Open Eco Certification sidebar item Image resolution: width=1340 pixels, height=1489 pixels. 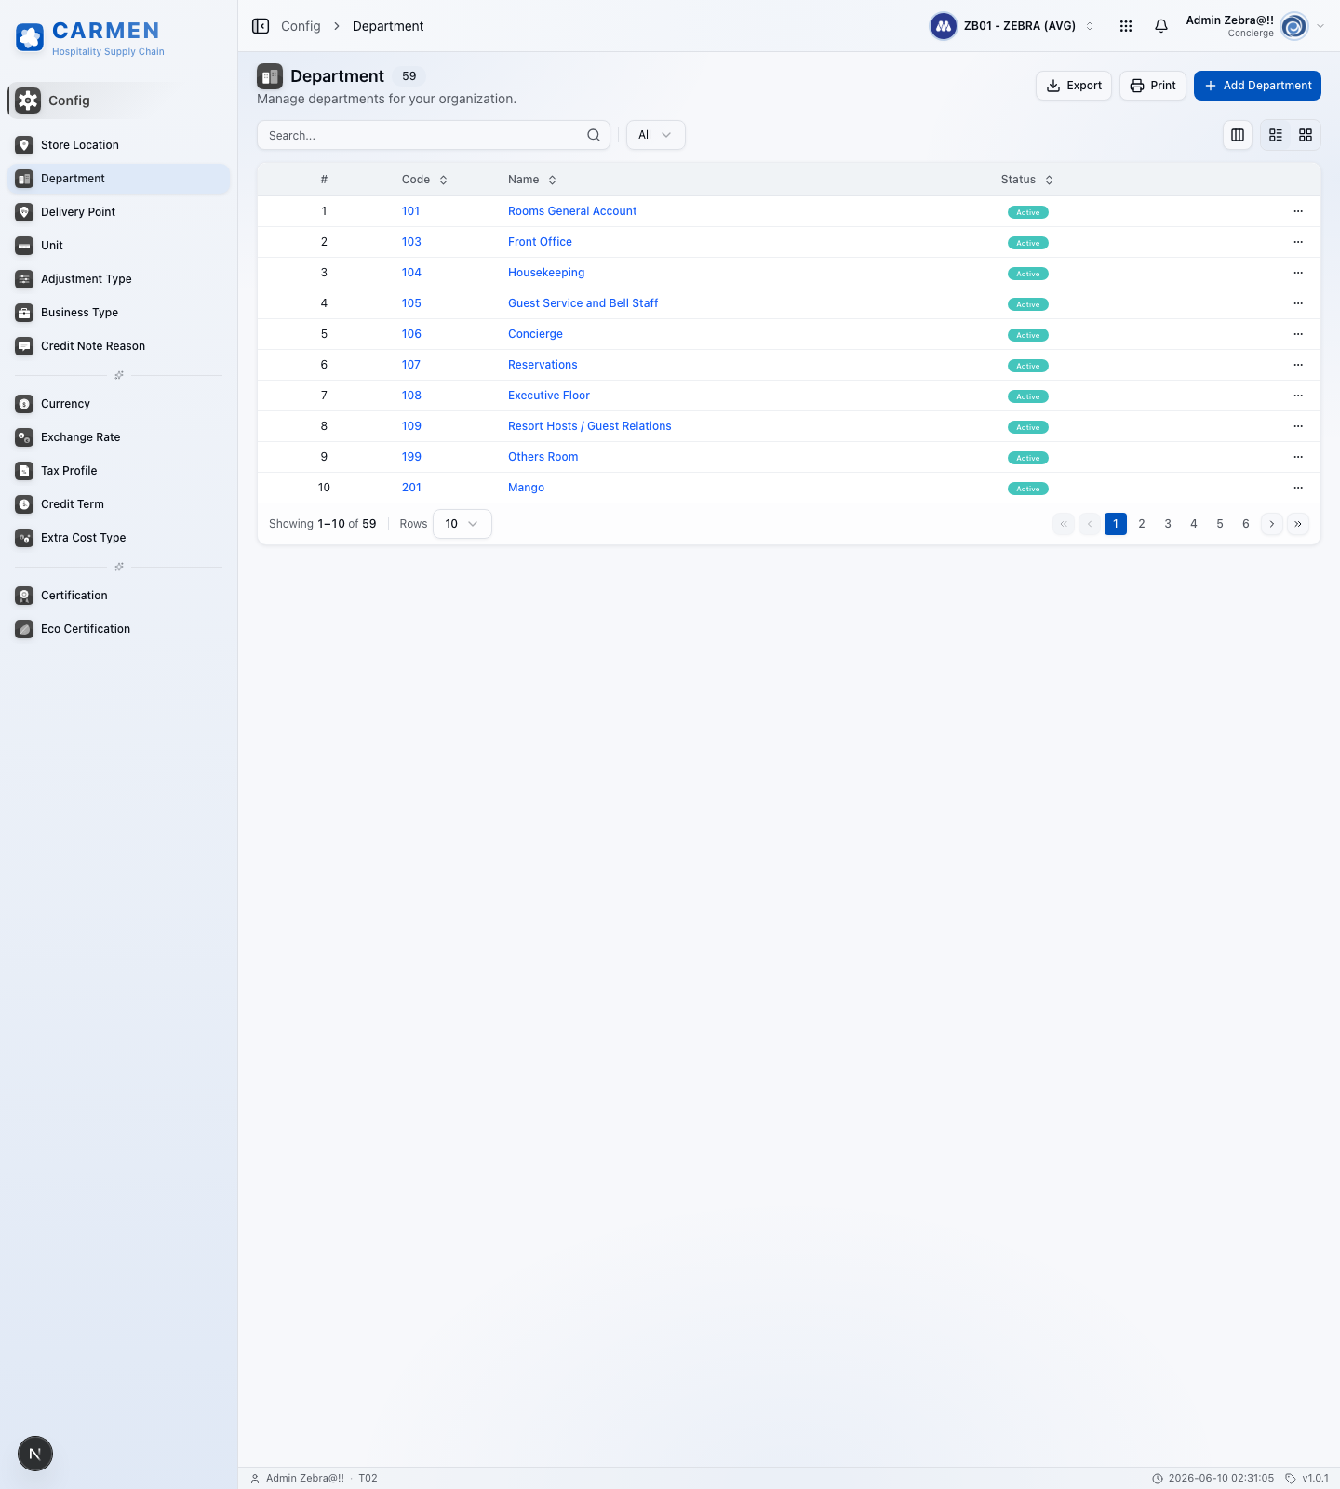pyautogui.click(x=119, y=629)
